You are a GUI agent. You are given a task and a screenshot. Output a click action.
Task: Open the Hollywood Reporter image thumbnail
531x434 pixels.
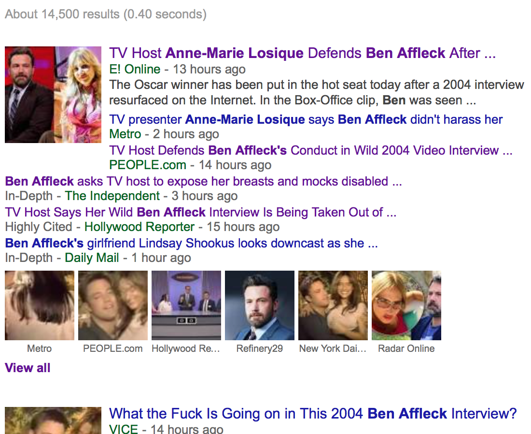coord(186,305)
